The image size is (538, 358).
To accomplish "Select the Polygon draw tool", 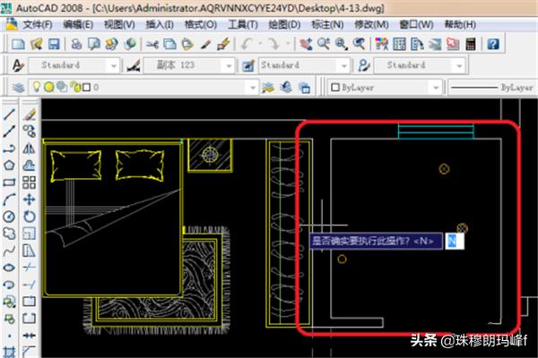I will tap(8, 166).
